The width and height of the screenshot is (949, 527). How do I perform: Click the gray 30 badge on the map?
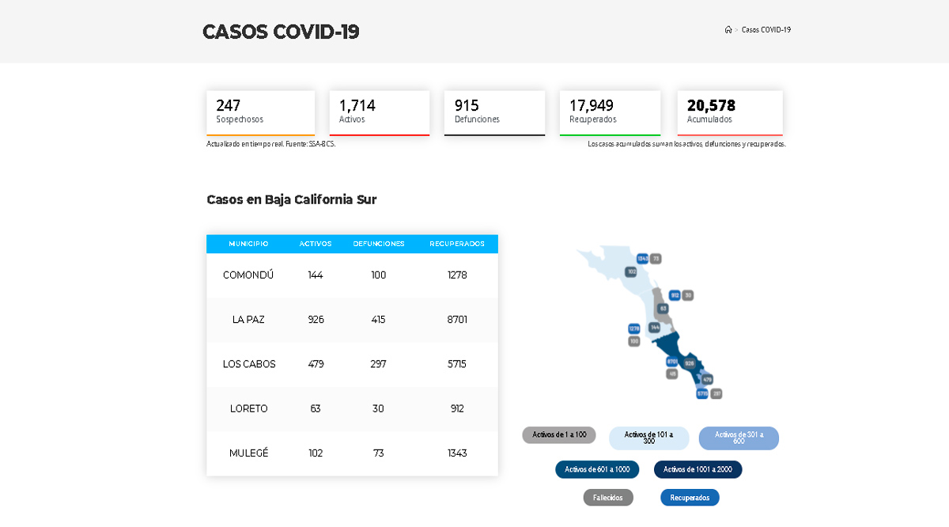[x=688, y=295]
